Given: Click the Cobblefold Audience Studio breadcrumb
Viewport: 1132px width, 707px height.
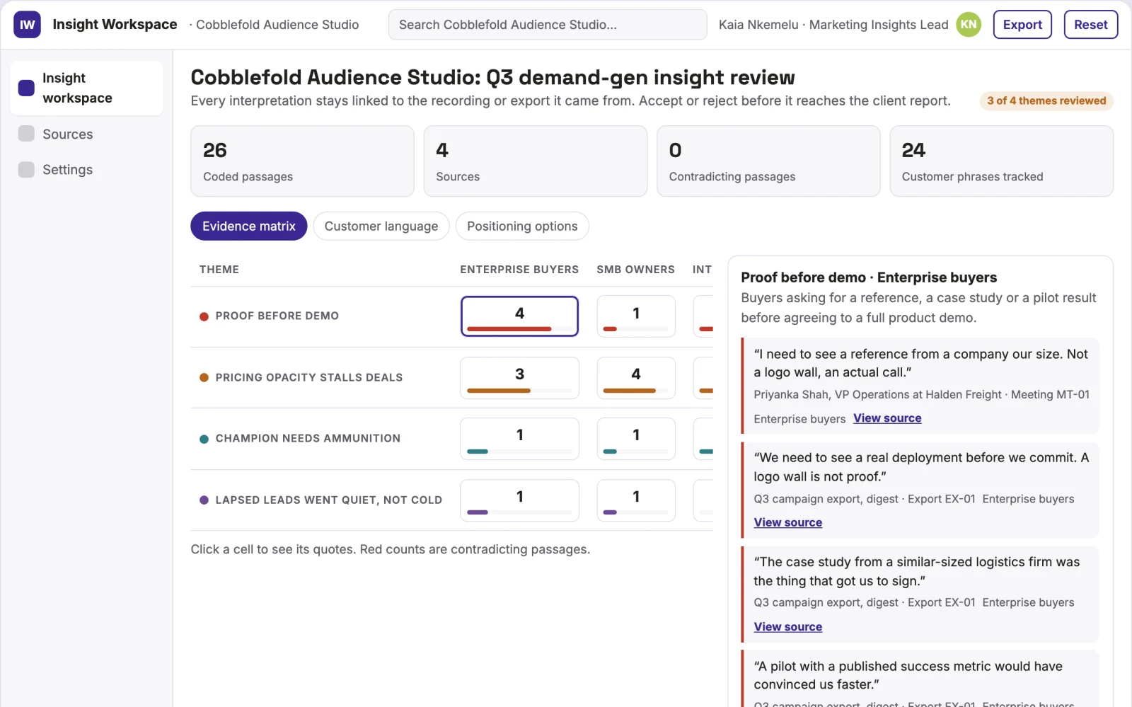Looking at the screenshot, I should 277,25.
